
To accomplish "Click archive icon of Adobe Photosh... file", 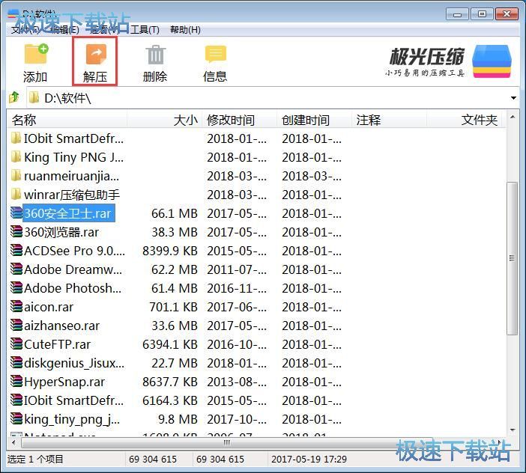I will [x=16, y=287].
